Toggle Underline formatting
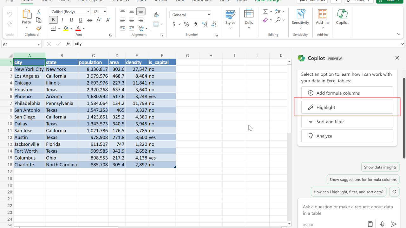Screen dimensions: 406x228 coord(71,20)
